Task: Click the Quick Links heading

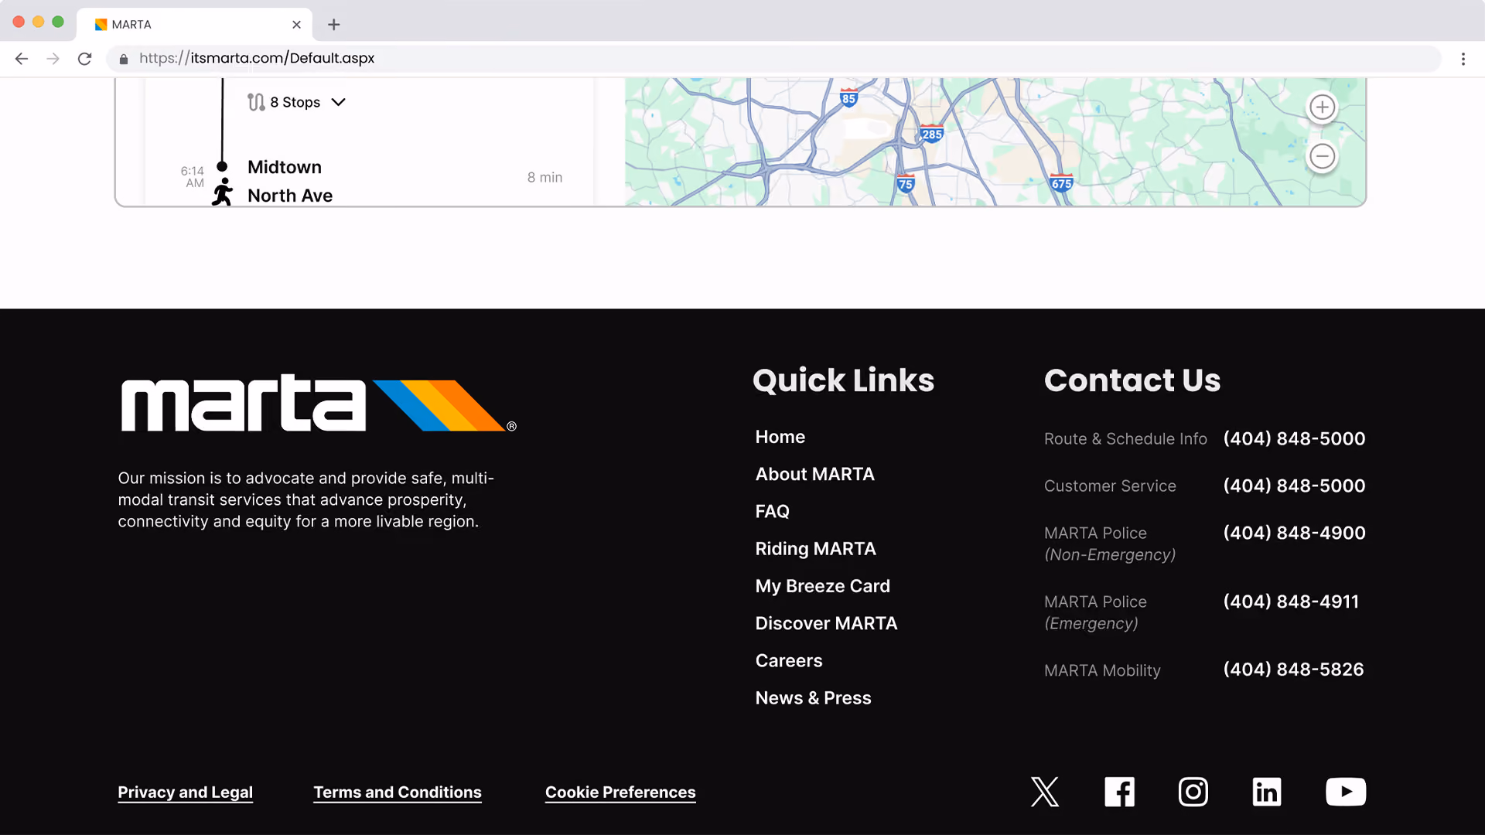Action: point(843,380)
